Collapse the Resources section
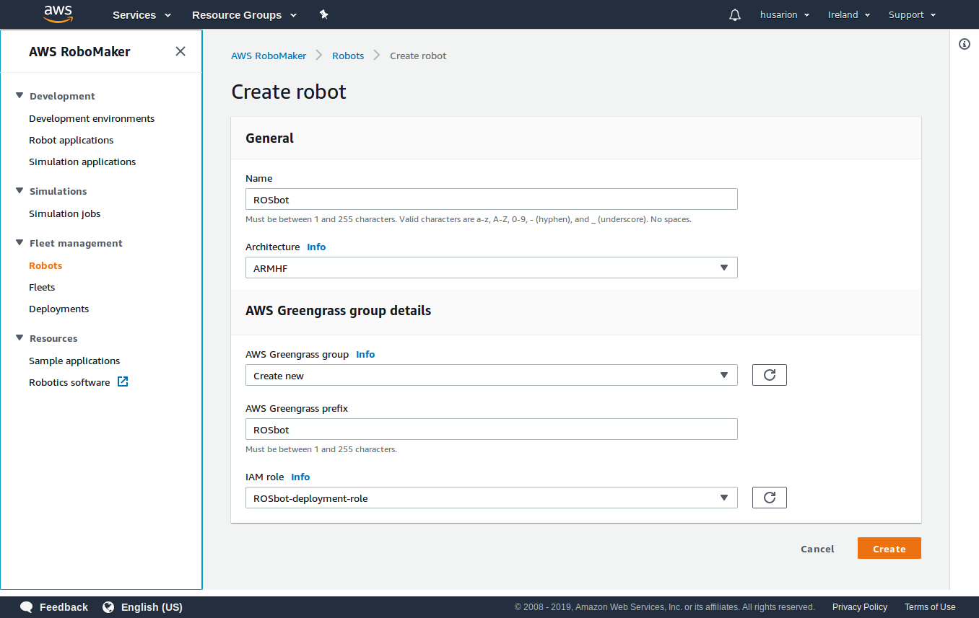Viewport: 979px width, 618px height. pos(19,338)
